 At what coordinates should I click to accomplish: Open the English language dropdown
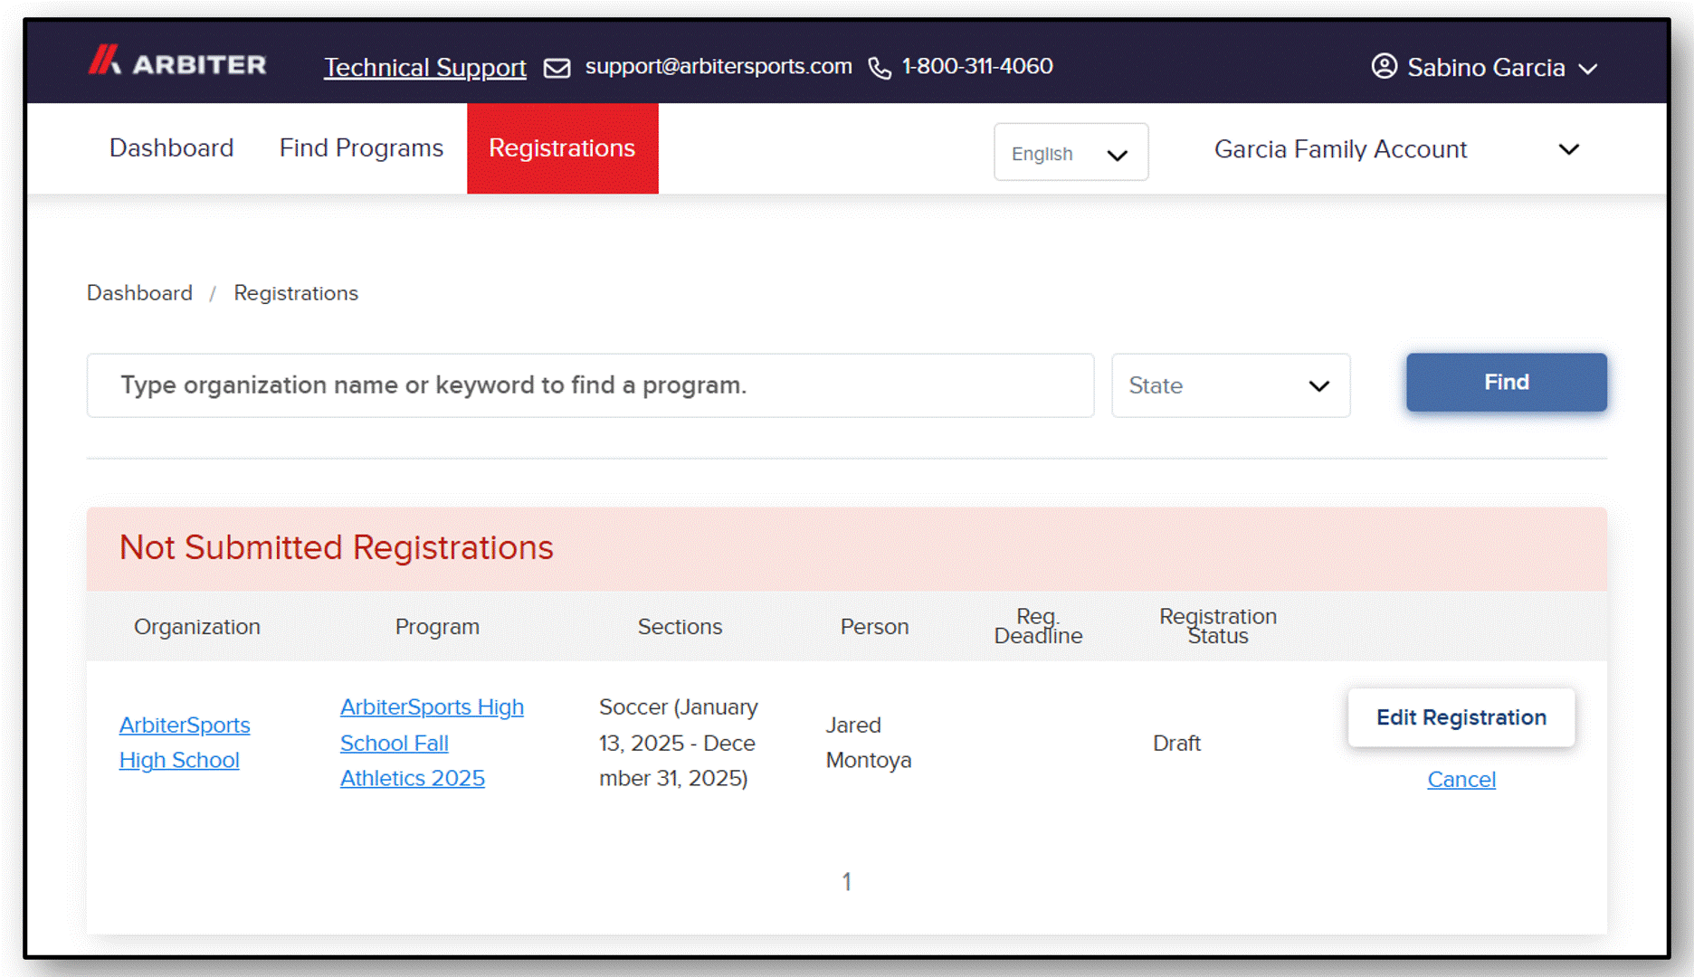pos(1071,152)
